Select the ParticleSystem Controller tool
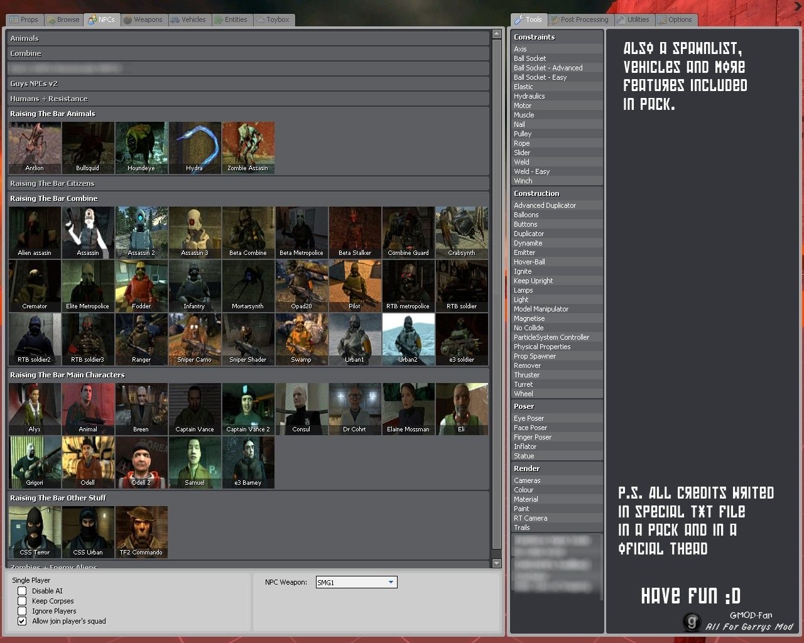The height and width of the screenshot is (643, 804). (x=557, y=337)
